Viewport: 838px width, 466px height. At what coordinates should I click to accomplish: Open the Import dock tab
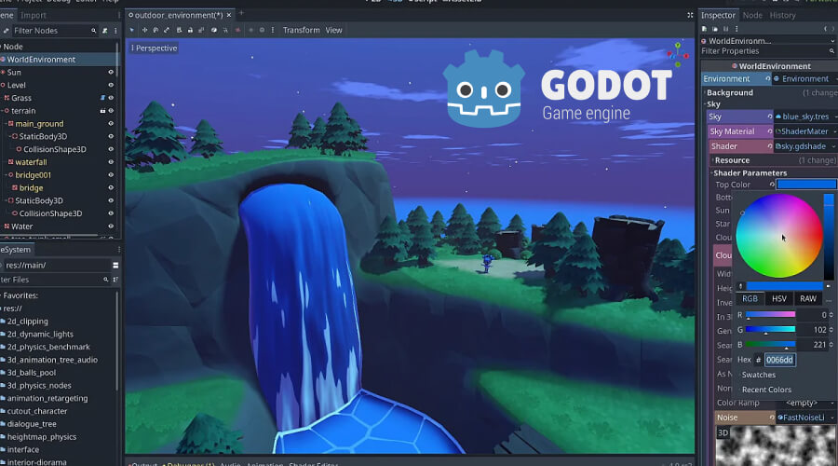[34, 15]
